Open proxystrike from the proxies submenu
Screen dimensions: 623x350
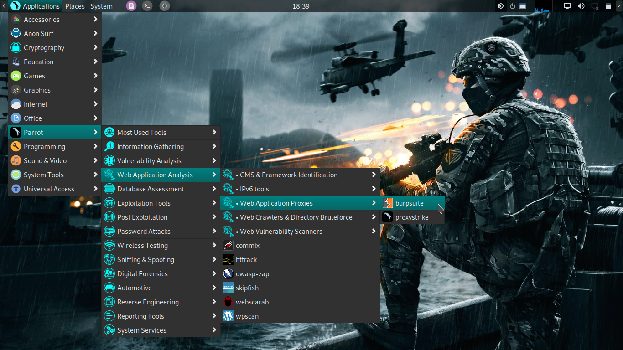[x=411, y=217]
